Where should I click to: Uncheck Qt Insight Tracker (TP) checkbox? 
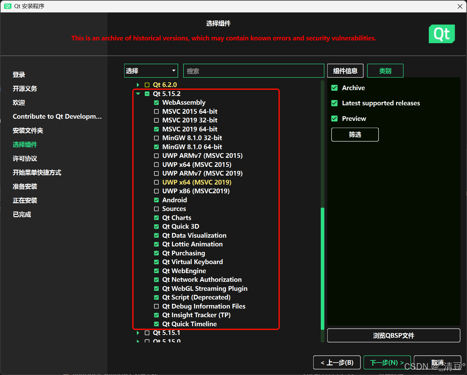point(156,315)
